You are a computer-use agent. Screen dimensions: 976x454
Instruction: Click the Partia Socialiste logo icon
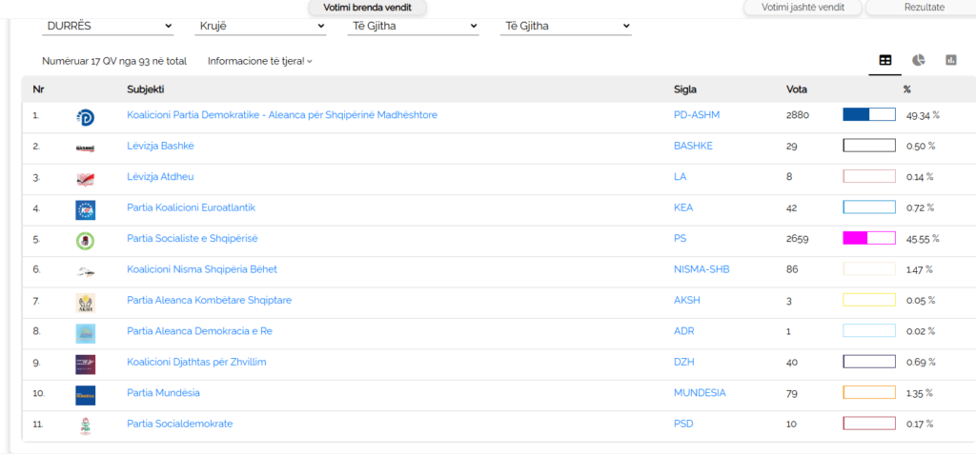click(85, 240)
